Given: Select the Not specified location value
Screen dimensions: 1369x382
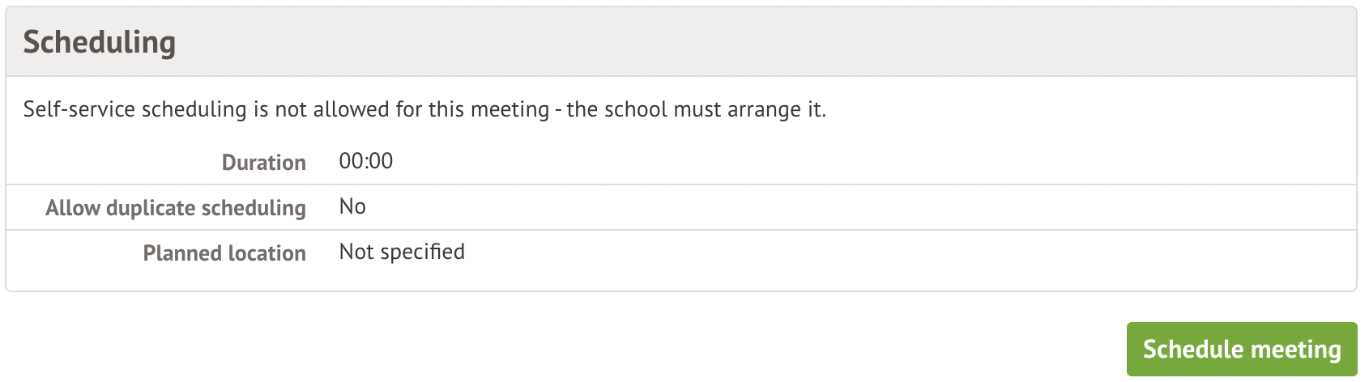Looking at the screenshot, I should (402, 252).
